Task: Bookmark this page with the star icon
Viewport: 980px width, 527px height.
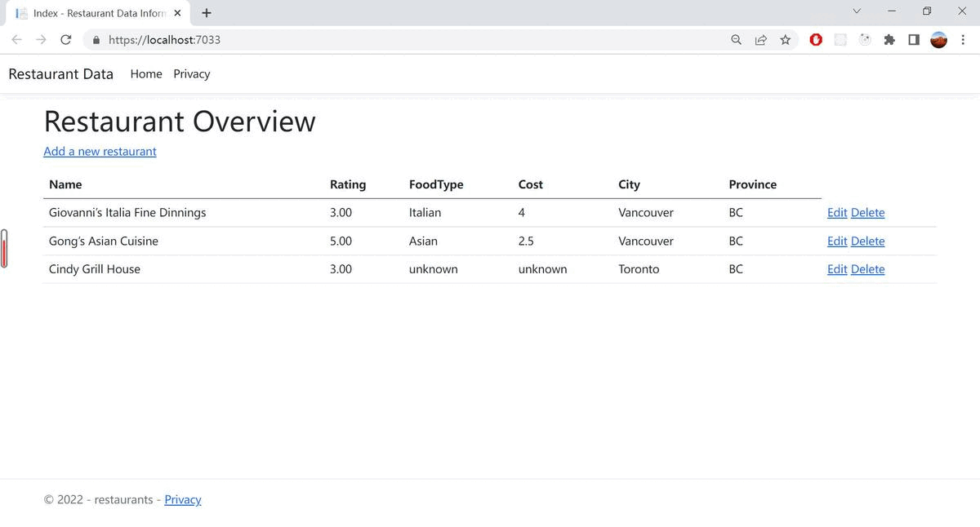Action: pos(785,39)
